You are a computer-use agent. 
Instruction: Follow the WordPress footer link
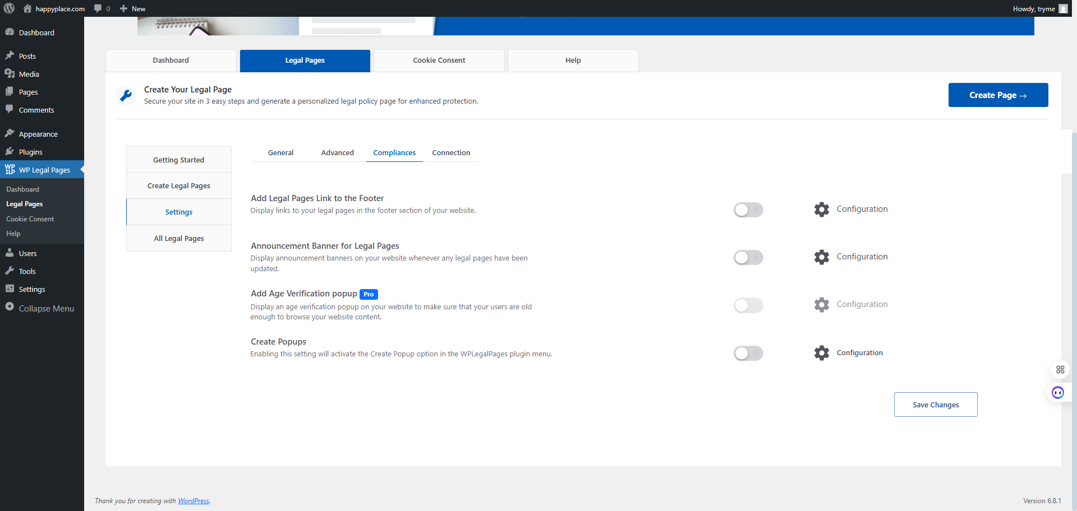[x=194, y=500]
